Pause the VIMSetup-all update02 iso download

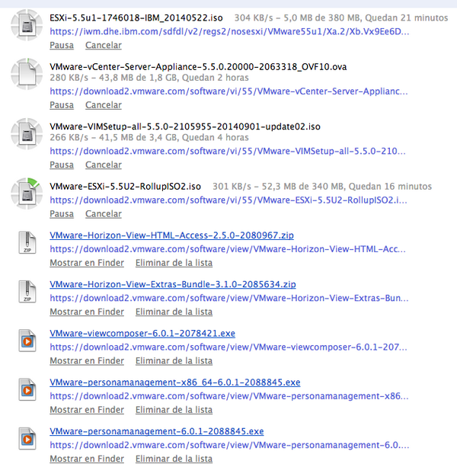62,165
